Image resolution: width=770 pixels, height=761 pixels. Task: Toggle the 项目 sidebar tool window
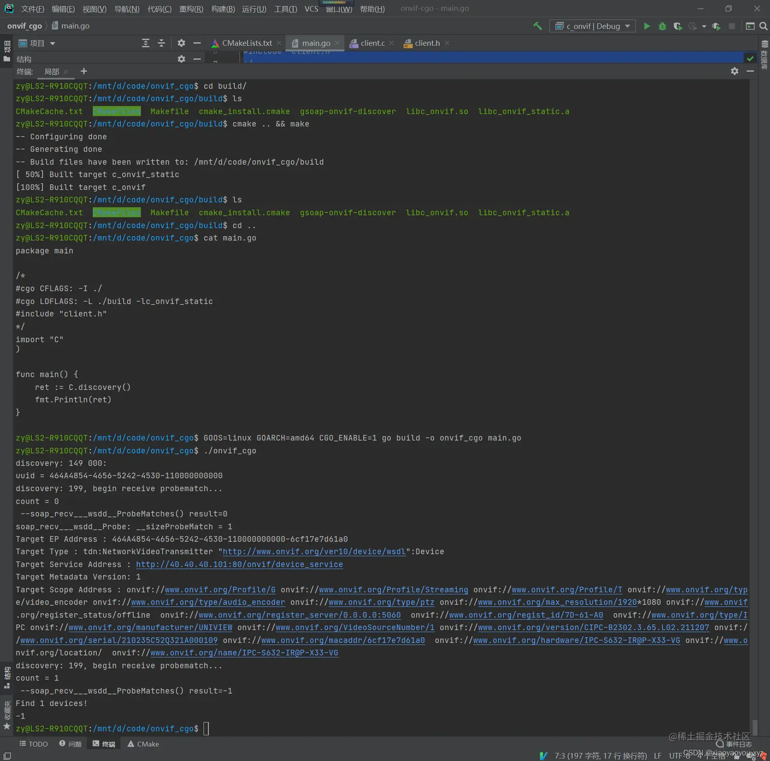pyautogui.click(x=7, y=51)
